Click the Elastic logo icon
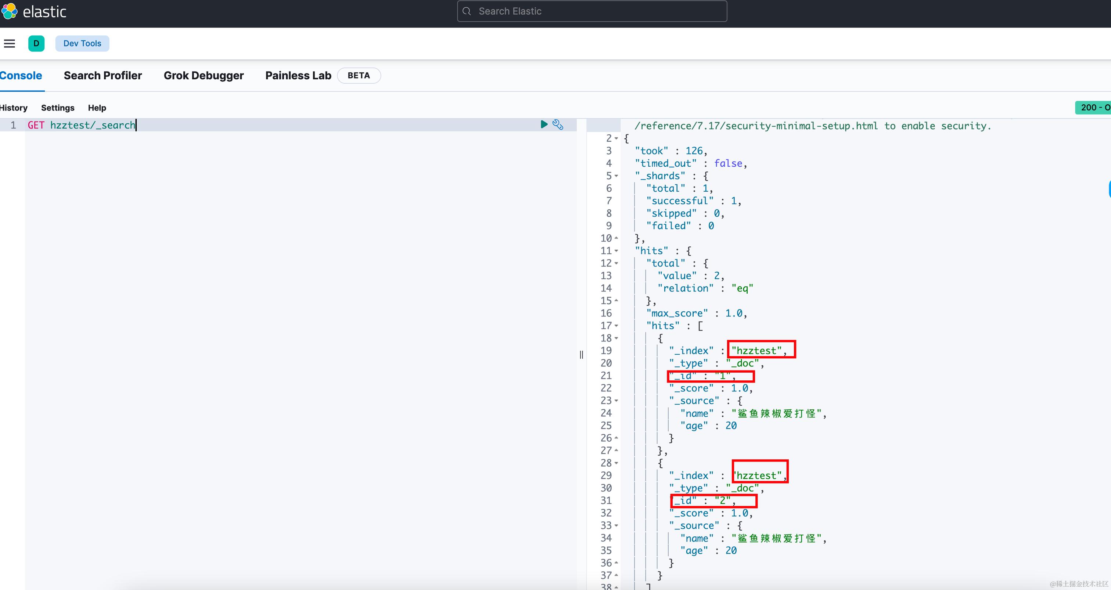Screen dimensions: 1111x590 [x=9, y=11]
